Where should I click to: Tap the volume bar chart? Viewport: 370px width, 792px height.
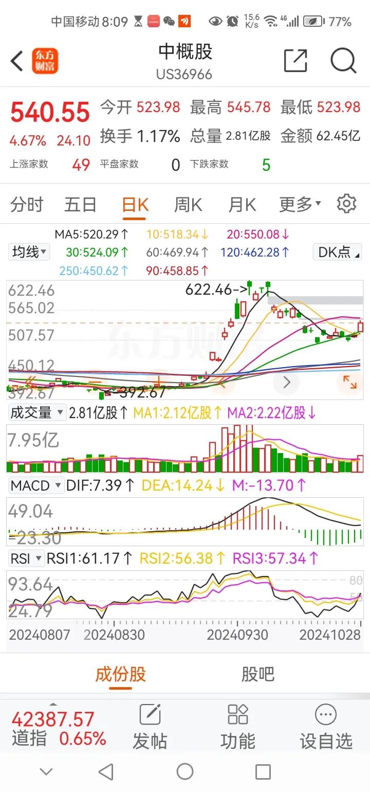185,448
